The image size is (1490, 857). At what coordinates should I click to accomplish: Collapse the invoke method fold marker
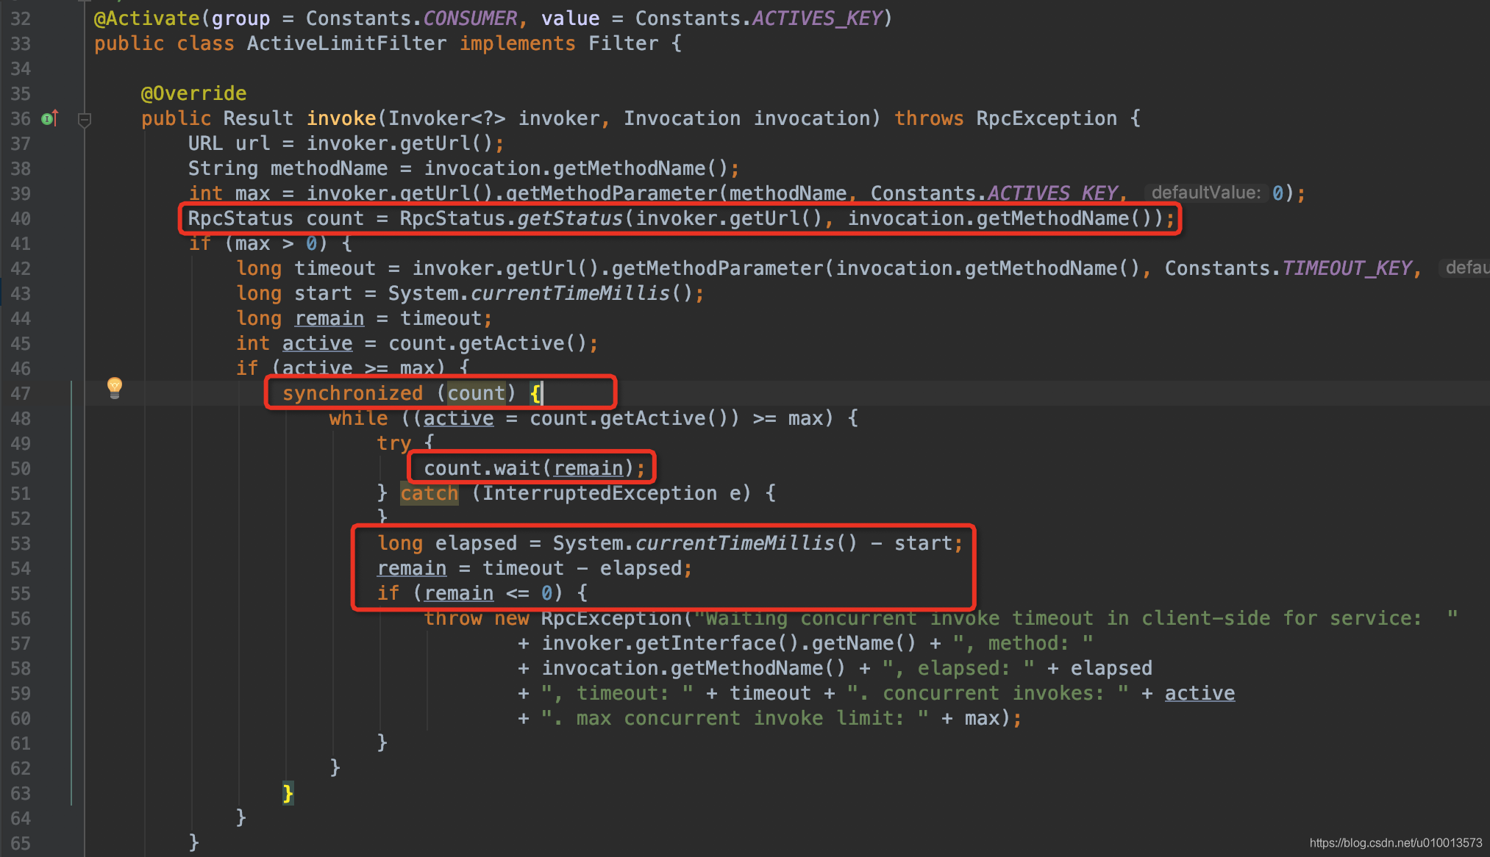(85, 119)
